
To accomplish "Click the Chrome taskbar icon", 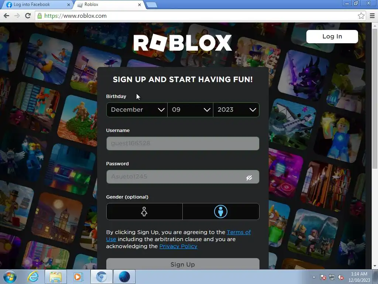I will click(x=102, y=277).
